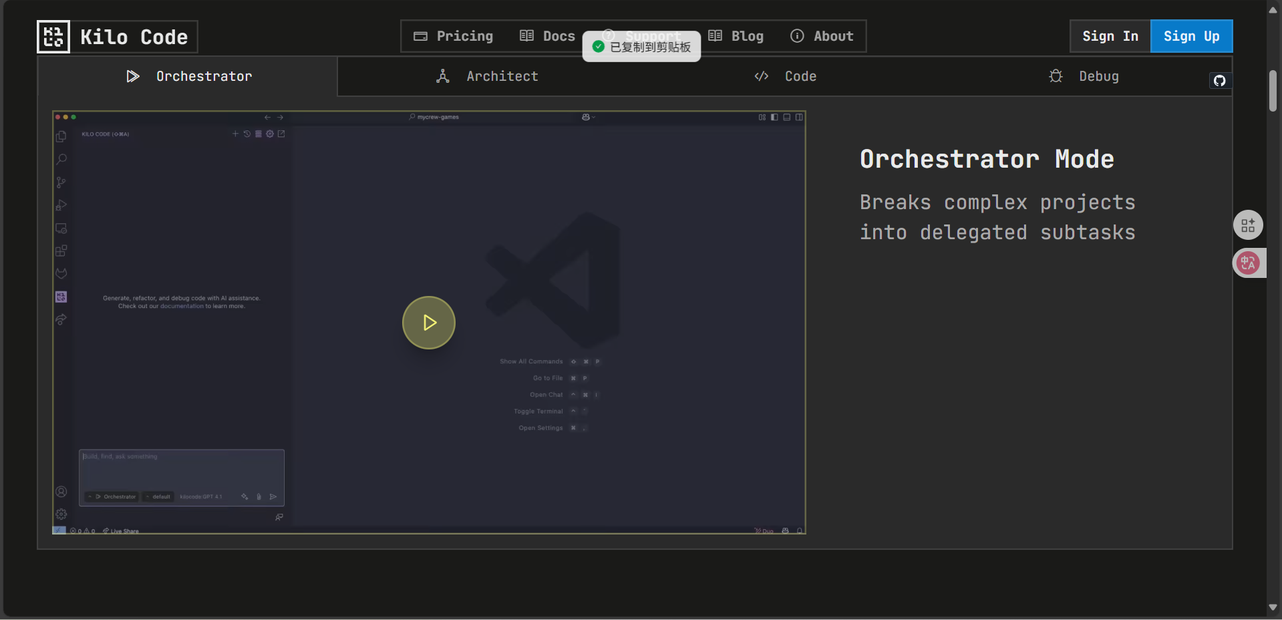Click the history clock icon in Kilo panel
Screen dimensions: 1282x620
247,134
